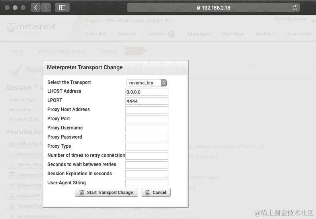Click the LHOST Address input field

pos(147,92)
